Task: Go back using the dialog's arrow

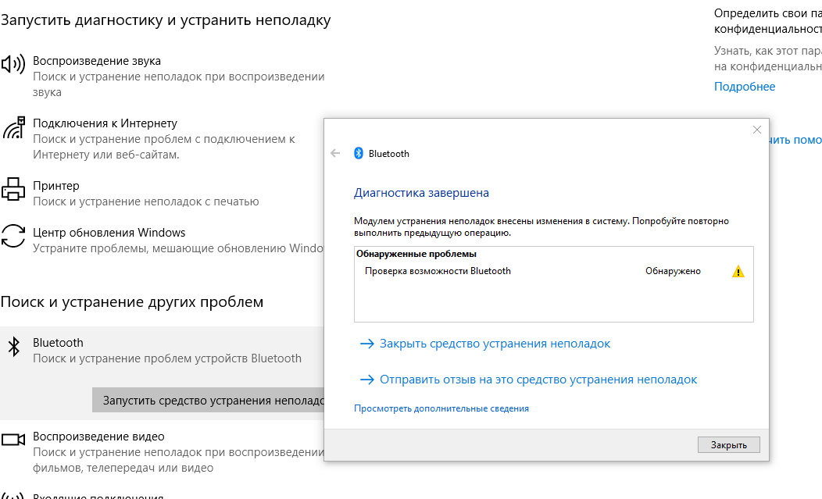Action: click(x=335, y=153)
